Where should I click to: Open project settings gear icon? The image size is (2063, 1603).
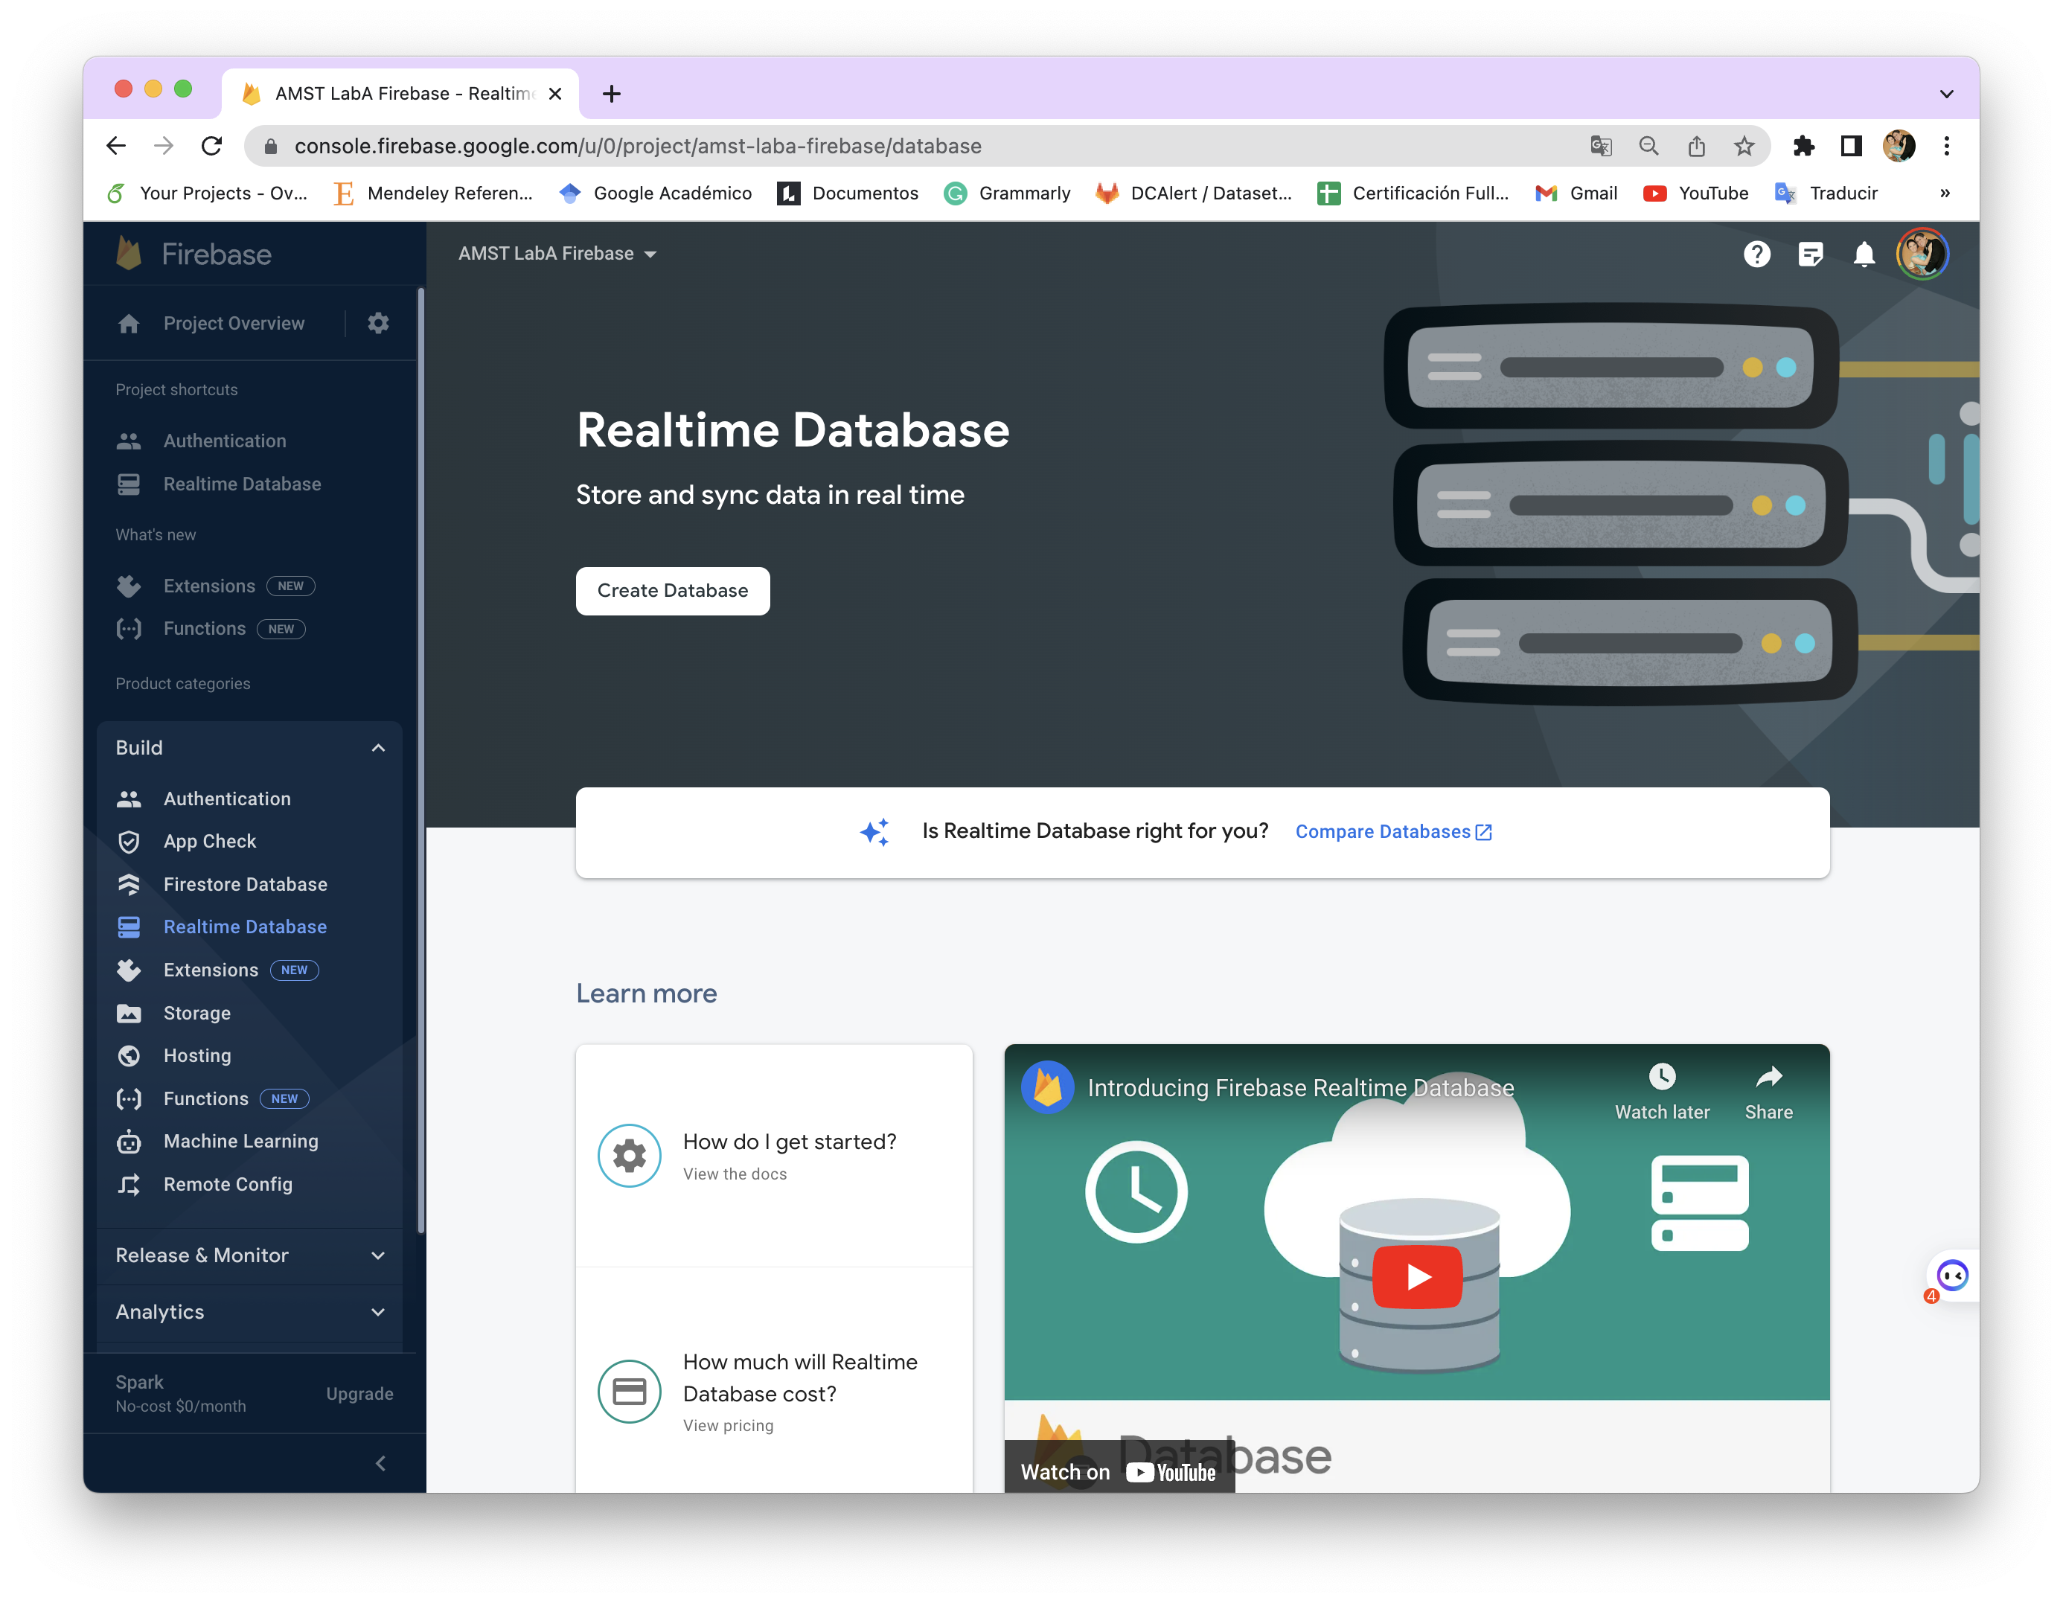[378, 323]
